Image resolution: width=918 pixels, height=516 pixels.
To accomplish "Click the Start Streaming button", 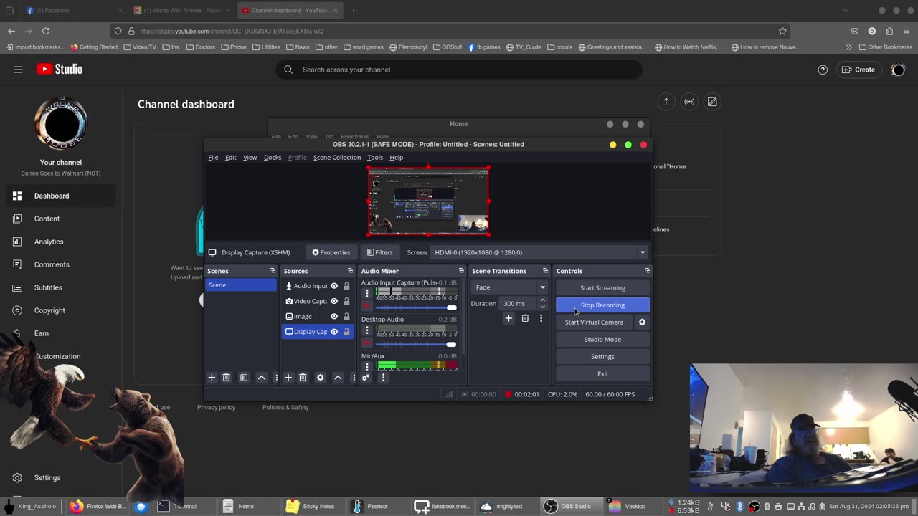I will click(x=602, y=288).
